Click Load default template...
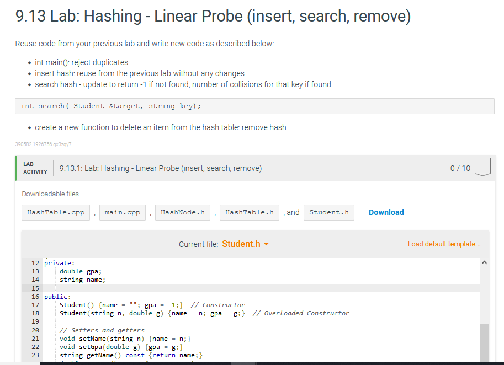Image resolution: width=504 pixels, height=365 pixels. coord(444,243)
